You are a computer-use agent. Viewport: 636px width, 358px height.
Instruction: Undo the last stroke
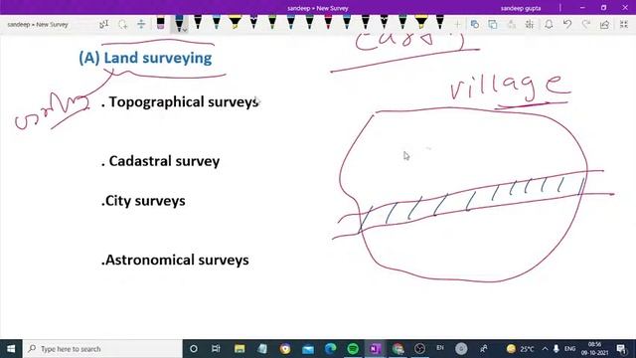[567, 24]
